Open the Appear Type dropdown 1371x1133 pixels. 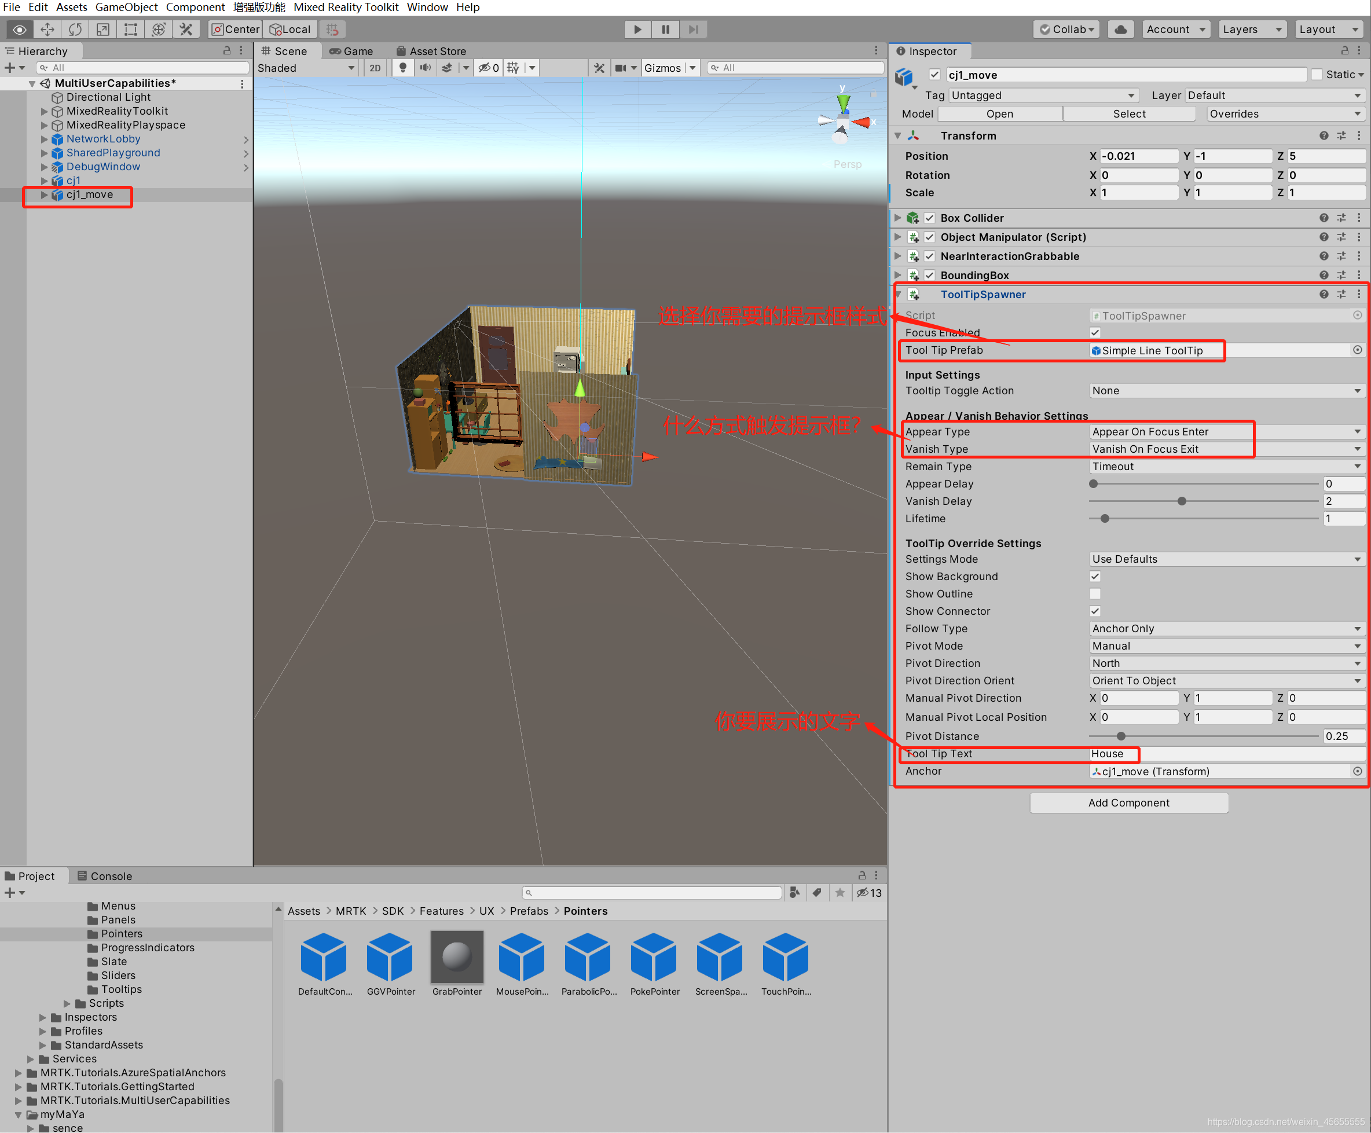(1226, 431)
